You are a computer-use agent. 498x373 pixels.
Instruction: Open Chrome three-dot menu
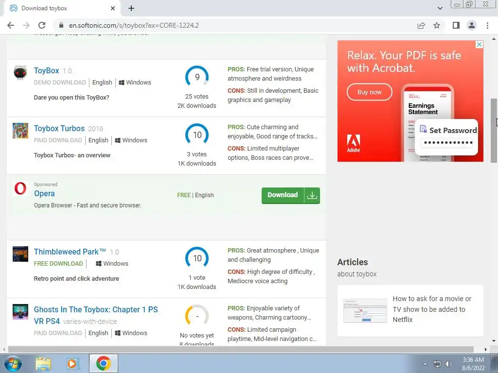pyautogui.click(x=487, y=25)
